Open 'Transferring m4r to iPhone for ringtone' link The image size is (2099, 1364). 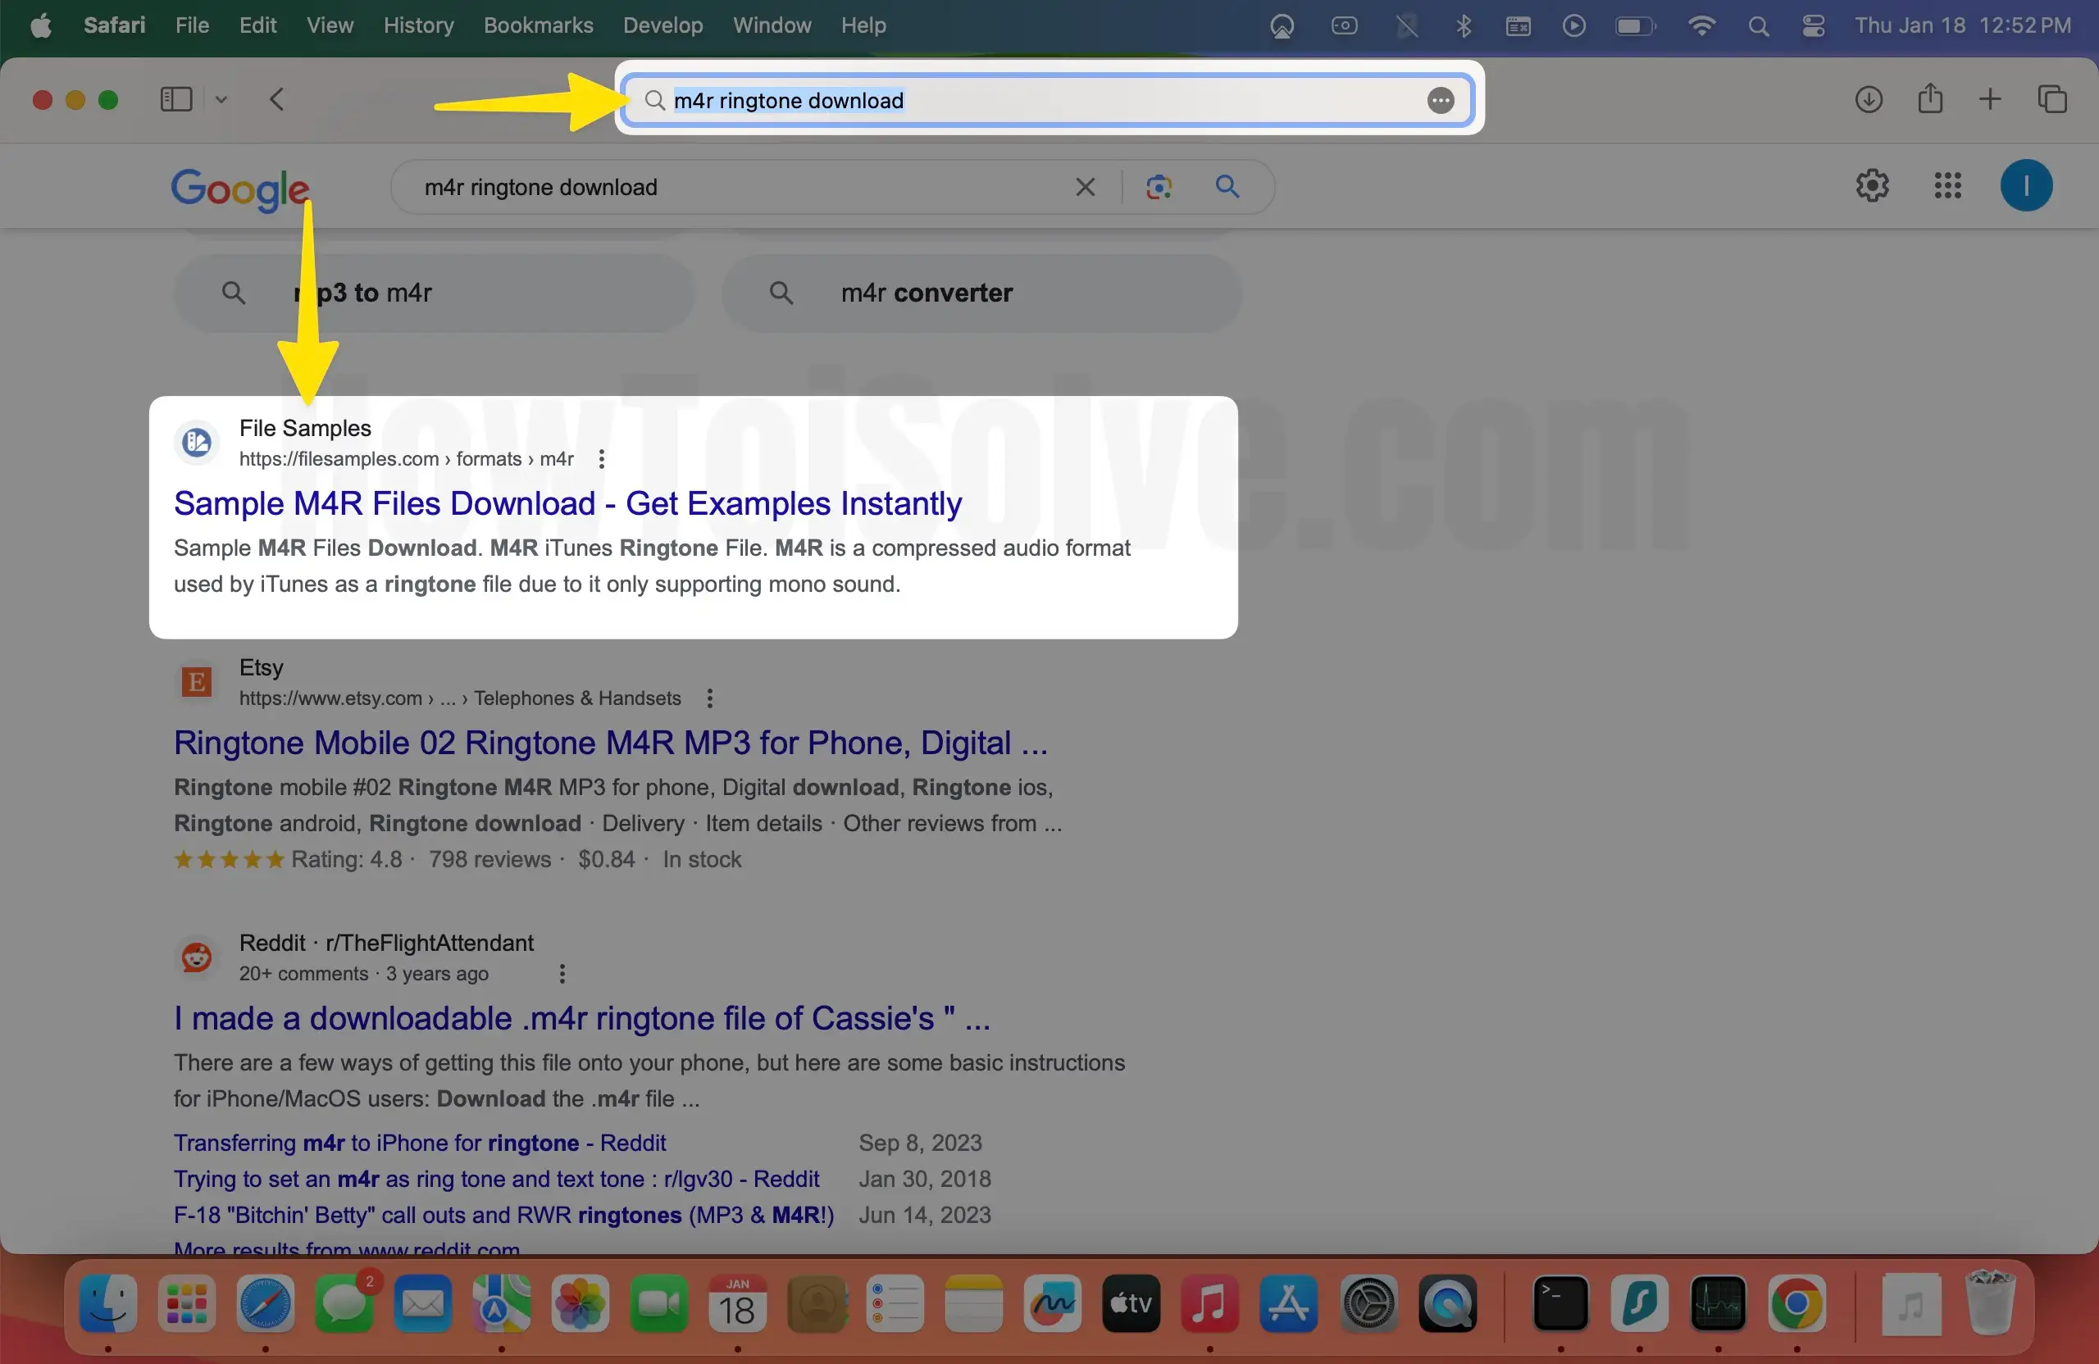pyautogui.click(x=420, y=1143)
